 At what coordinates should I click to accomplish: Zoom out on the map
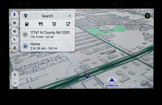(x=15, y=83)
